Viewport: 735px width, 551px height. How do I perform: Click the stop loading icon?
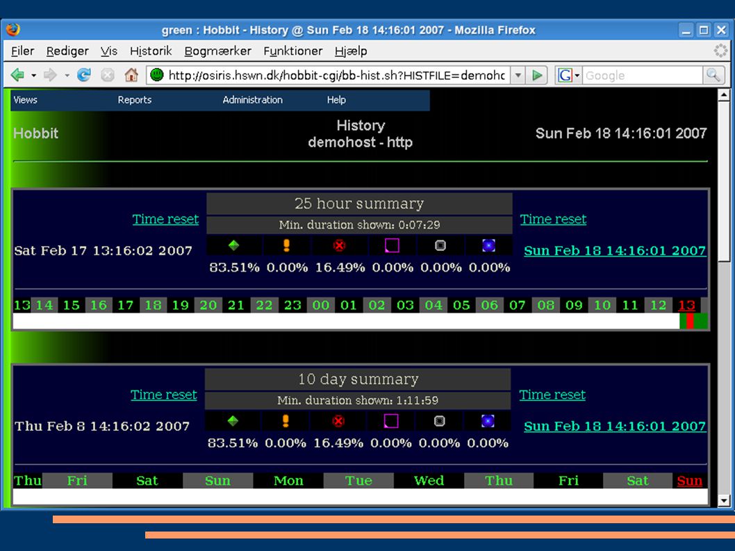(x=108, y=75)
